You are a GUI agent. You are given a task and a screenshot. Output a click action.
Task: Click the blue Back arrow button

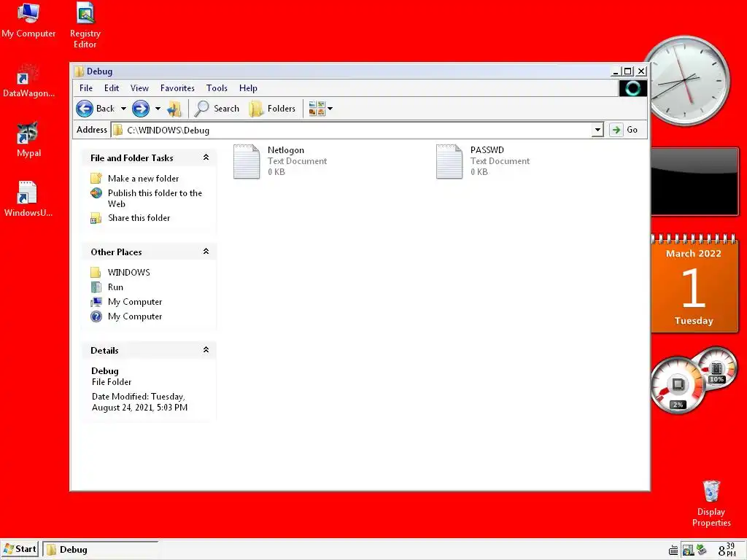click(85, 109)
